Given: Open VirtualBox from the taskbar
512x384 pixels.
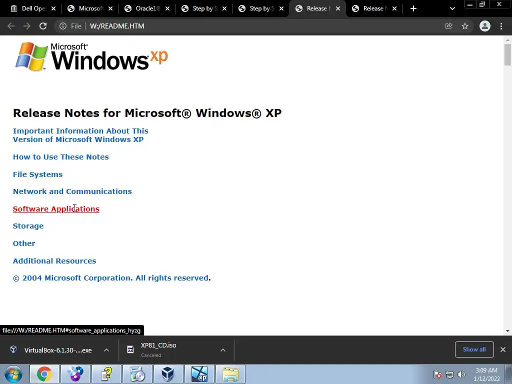Looking at the screenshot, I should coord(168,374).
